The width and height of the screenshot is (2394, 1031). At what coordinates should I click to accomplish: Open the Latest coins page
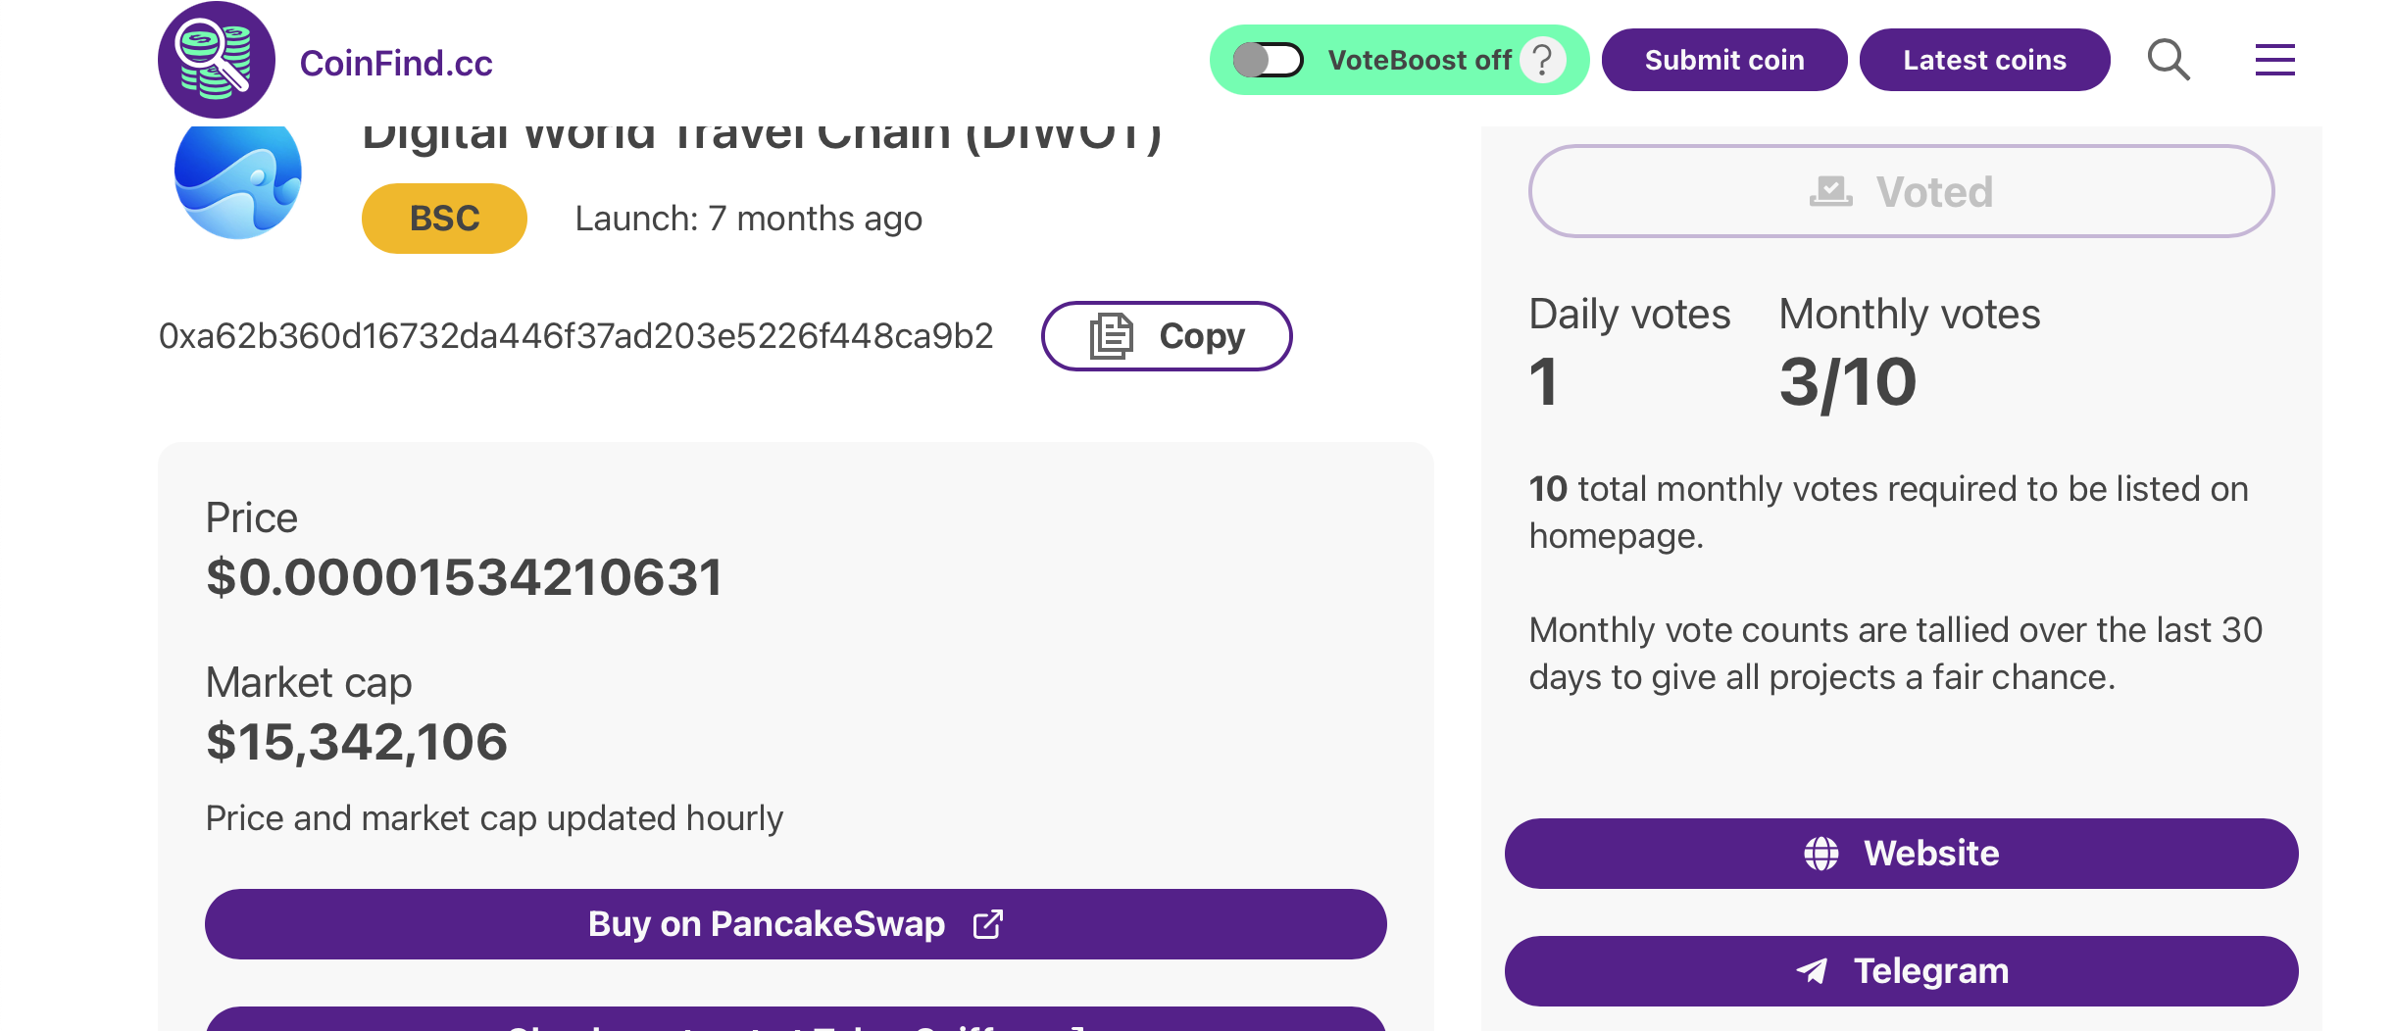pos(1984,60)
